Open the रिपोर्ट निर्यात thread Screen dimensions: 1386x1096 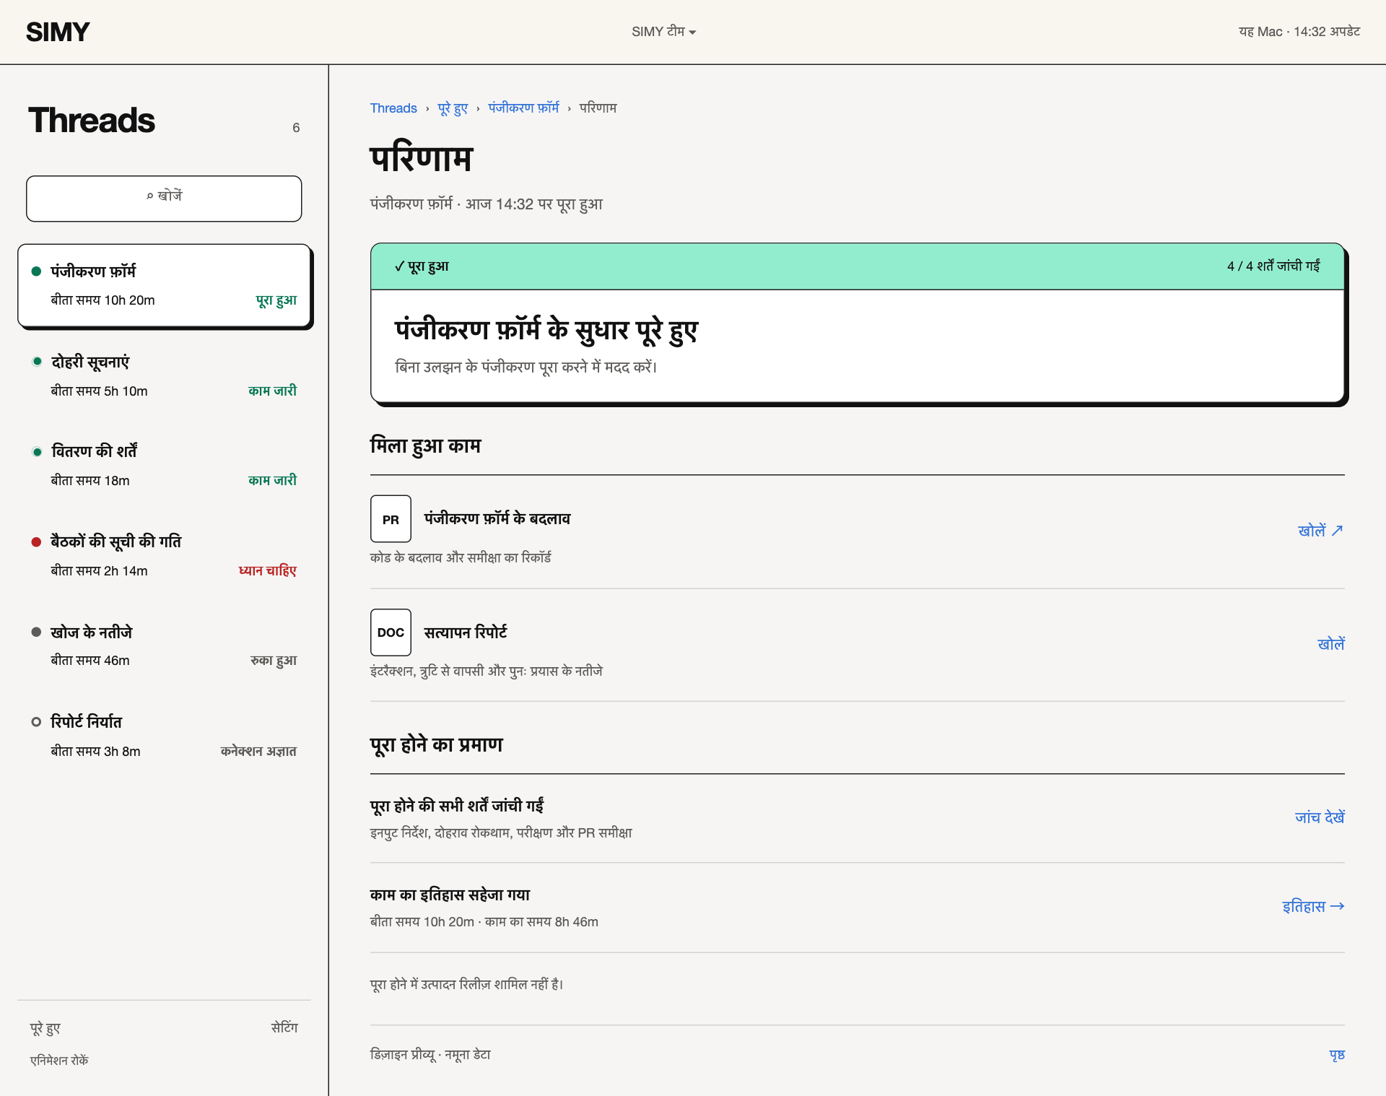[x=165, y=736]
